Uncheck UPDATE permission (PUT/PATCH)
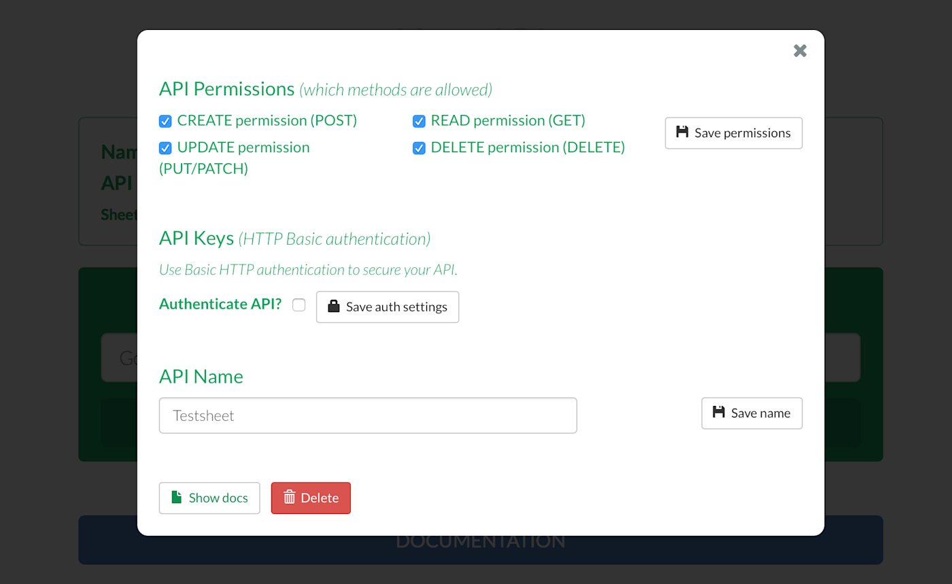 165,148
